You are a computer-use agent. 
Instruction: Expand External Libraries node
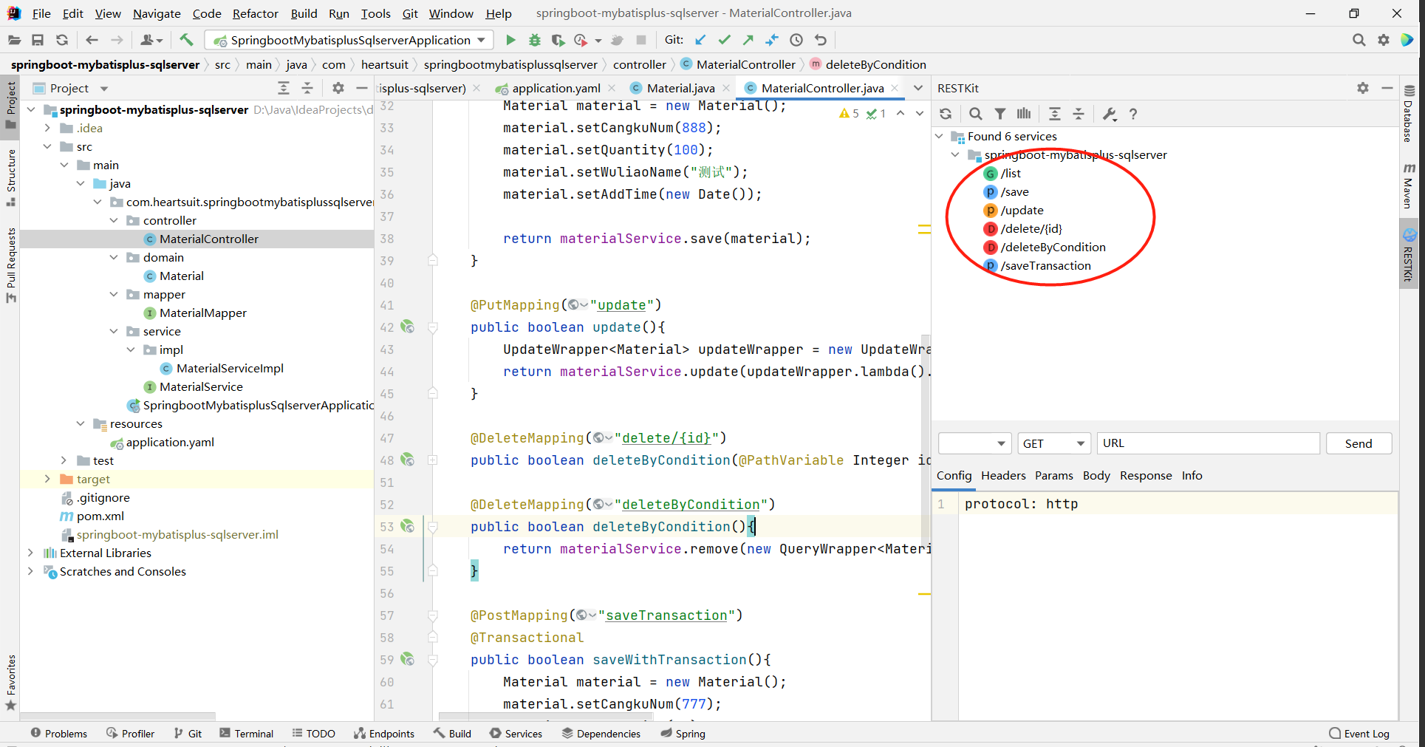(30, 553)
